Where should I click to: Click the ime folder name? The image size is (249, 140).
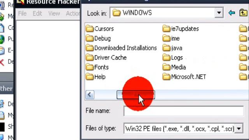[175, 38]
